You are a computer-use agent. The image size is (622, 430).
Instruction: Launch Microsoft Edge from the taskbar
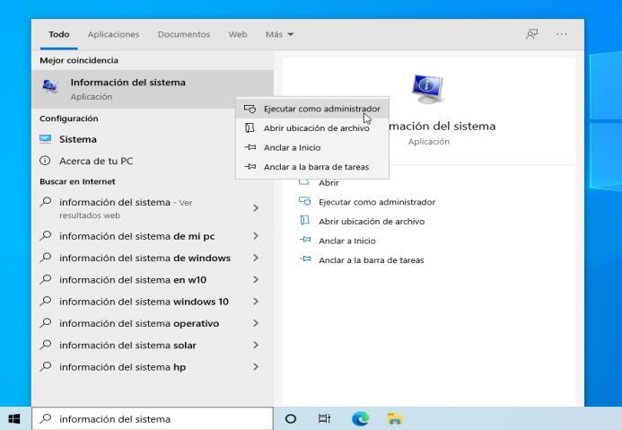coord(360,418)
